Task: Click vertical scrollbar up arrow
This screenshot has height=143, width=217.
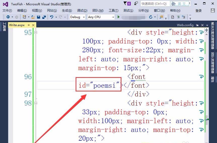Action: (x=206, y=34)
